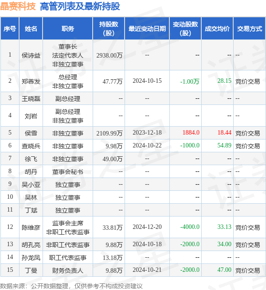Image resolution: width=266 pixels, height=290 pixels.
Task: Select the 职务 column header
Action: point(68,29)
